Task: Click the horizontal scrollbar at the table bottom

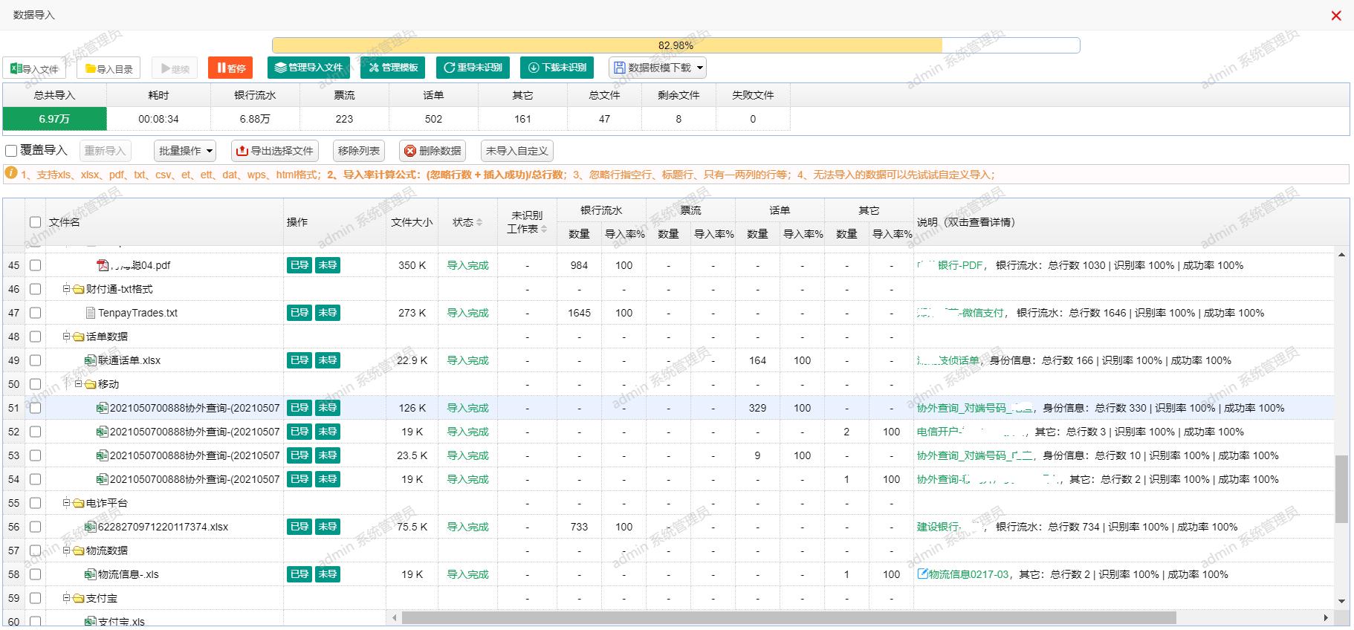Action: 788,617
